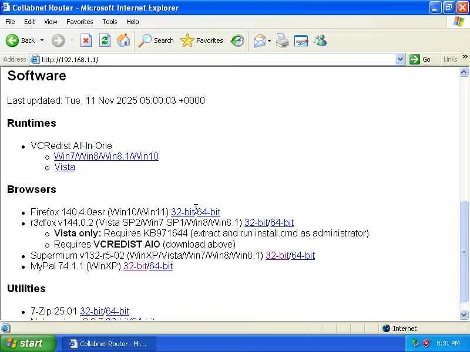
Task: Click the Windows flag logo throbber
Action: pyautogui.click(x=459, y=22)
